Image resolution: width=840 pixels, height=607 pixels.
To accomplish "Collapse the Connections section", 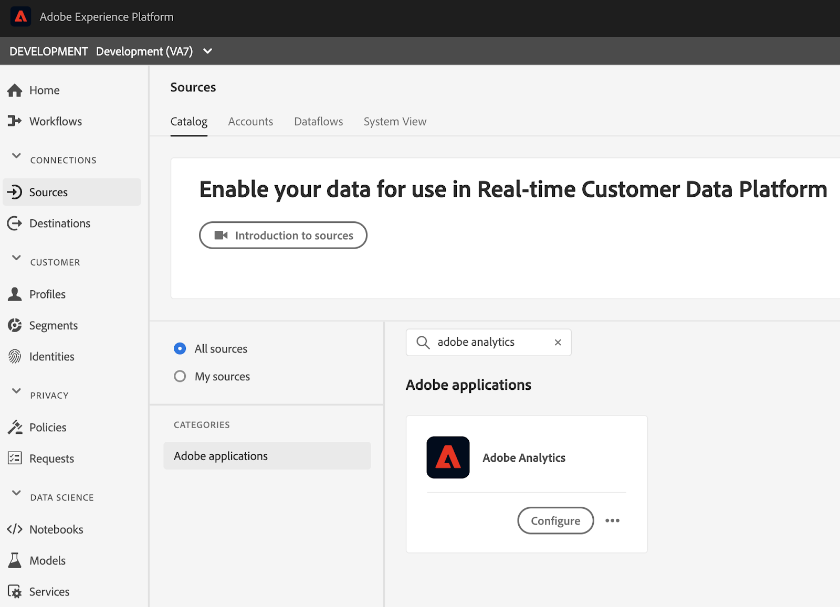I will click(17, 156).
